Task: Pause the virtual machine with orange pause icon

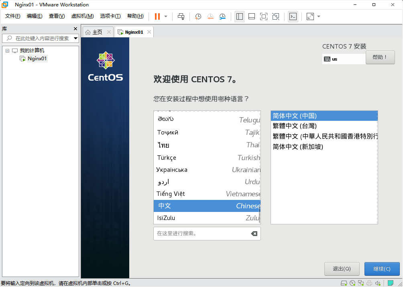Action: click(x=157, y=16)
